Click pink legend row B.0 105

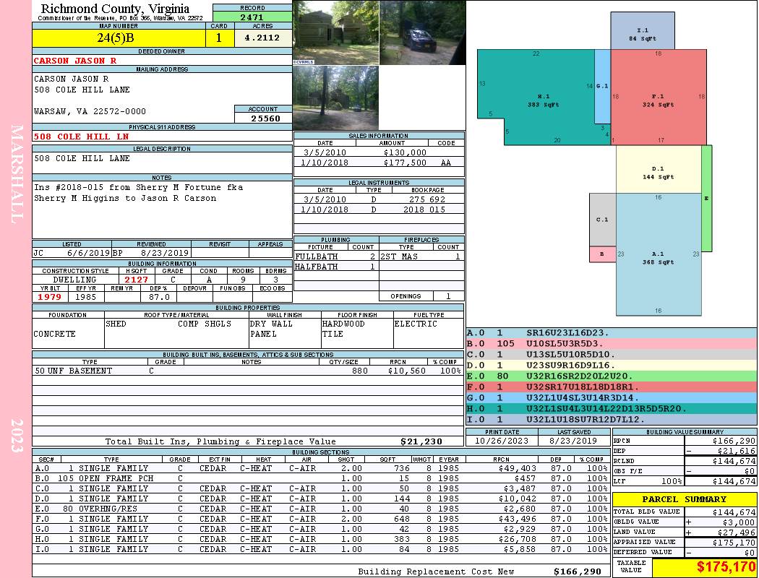(x=611, y=343)
